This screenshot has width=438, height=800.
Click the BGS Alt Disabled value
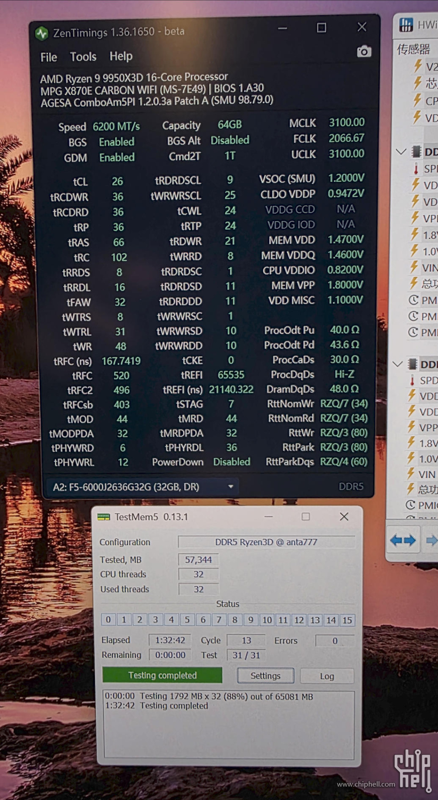[230, 140]
